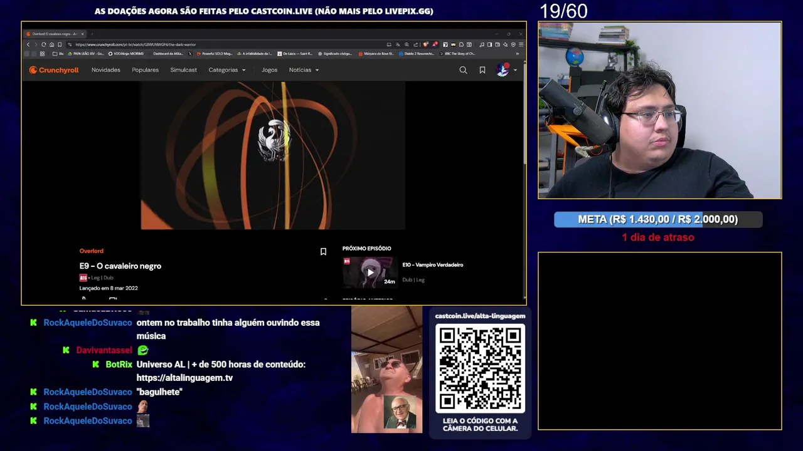Open the De Laicis Saint R bookmark

pos(295,54)
